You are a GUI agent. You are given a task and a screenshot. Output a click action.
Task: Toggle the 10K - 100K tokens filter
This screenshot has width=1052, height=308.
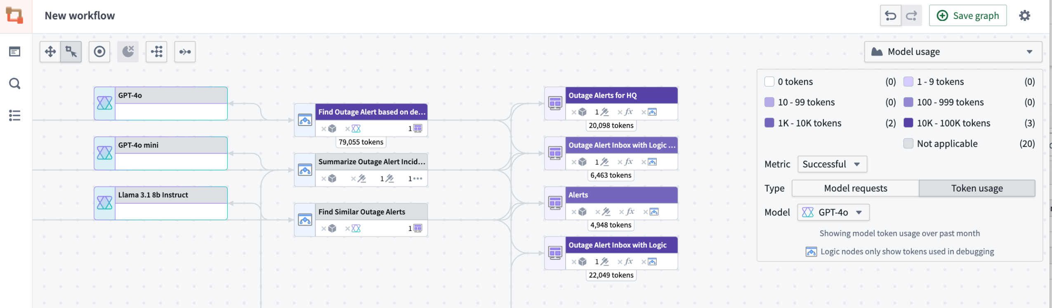[x=908, y=123]
